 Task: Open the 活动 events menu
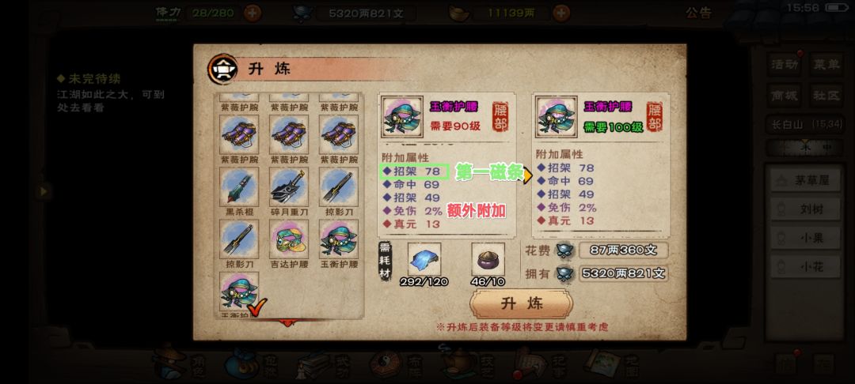(x=785, y=64)
